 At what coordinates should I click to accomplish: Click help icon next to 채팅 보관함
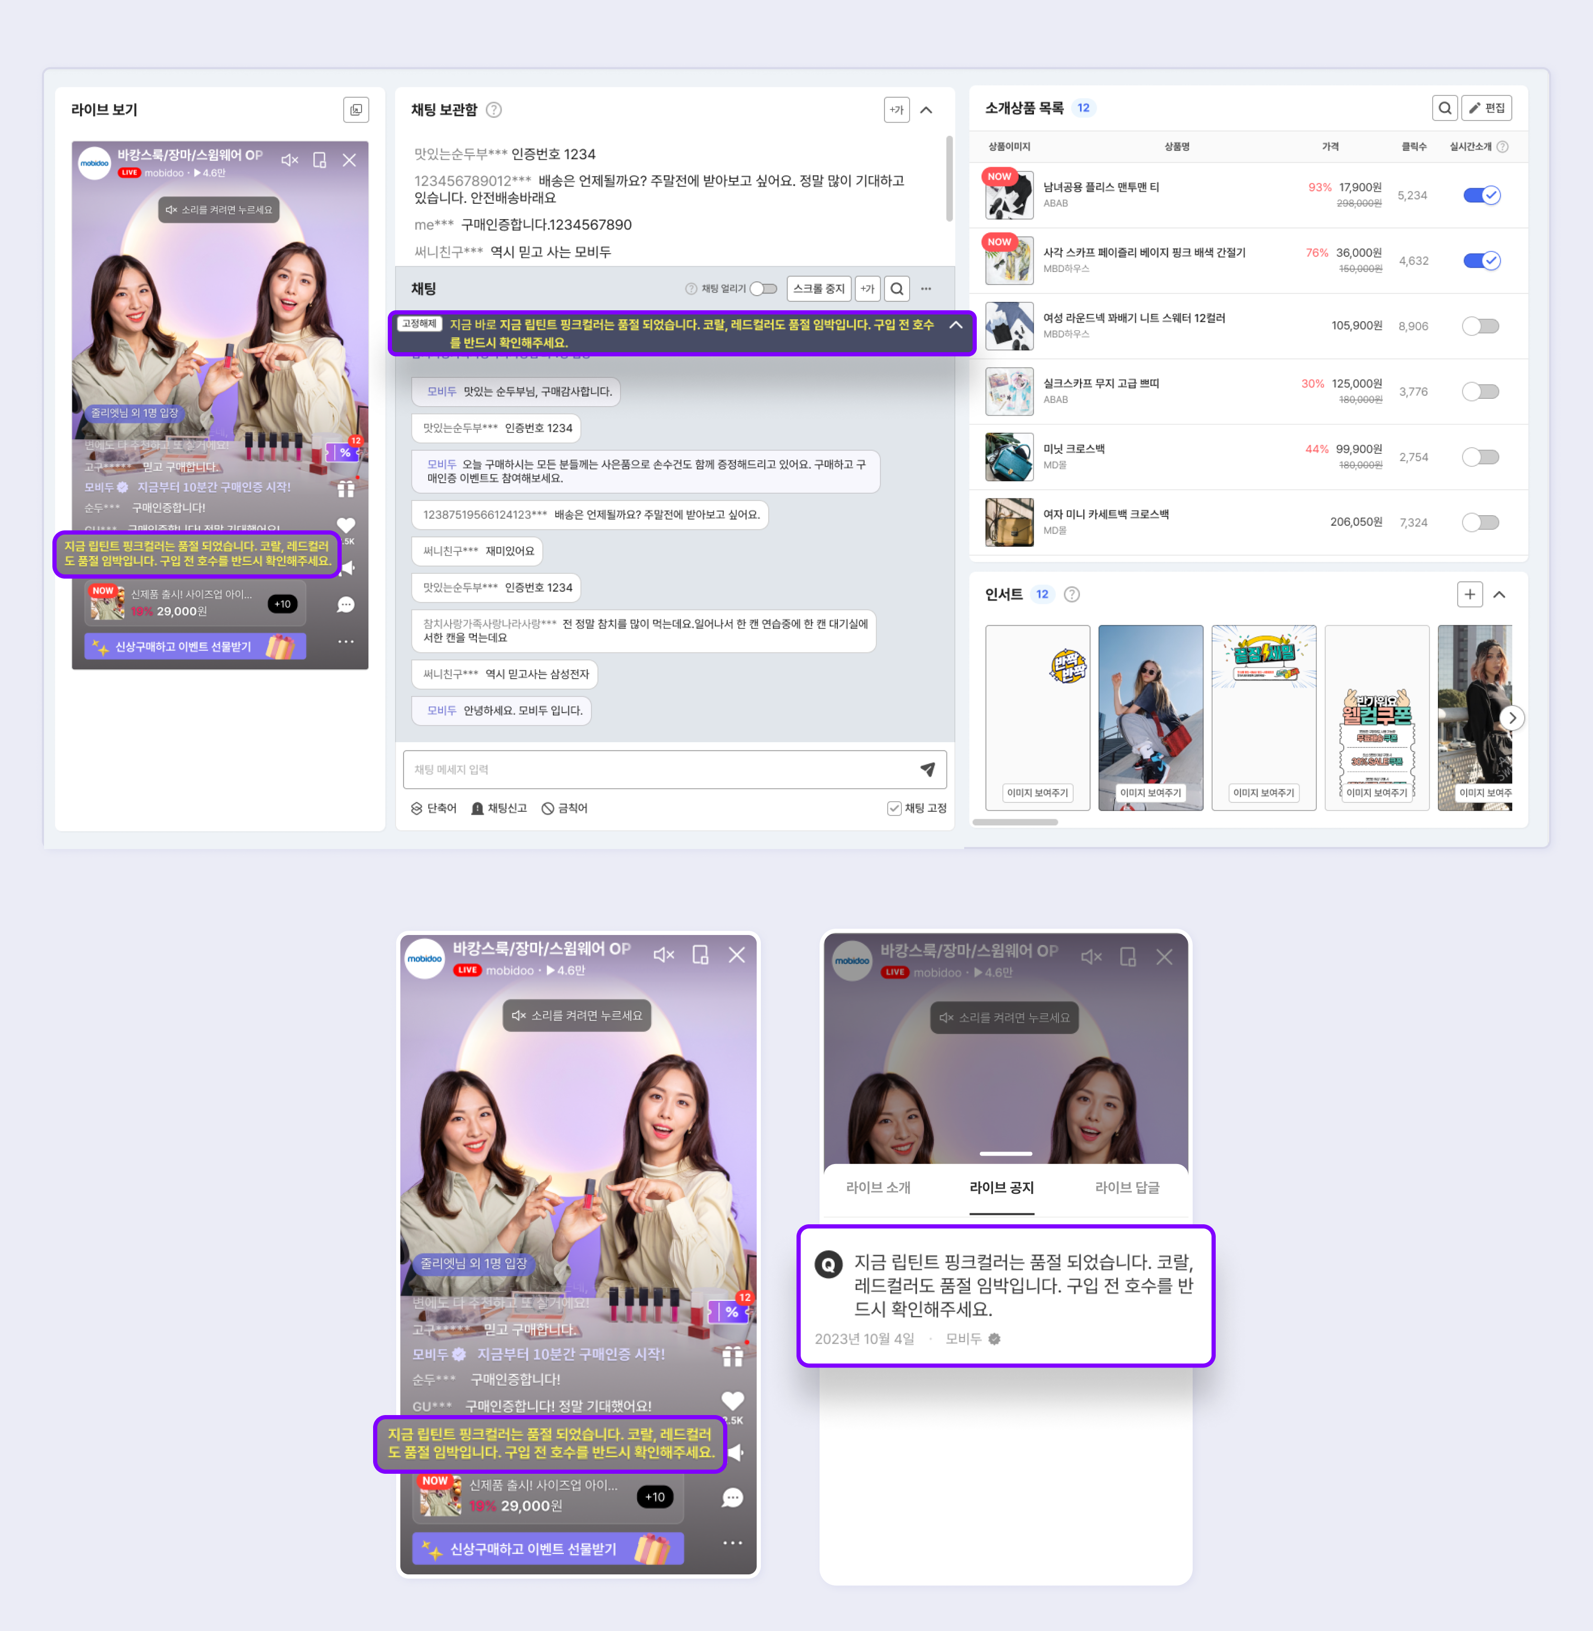[x=494, y=110]
